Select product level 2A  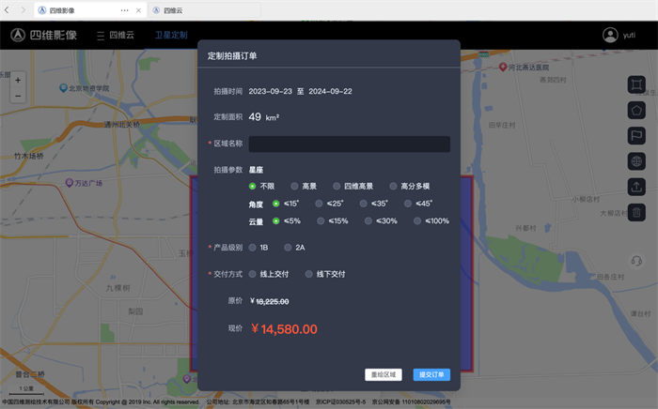[288, 248]
